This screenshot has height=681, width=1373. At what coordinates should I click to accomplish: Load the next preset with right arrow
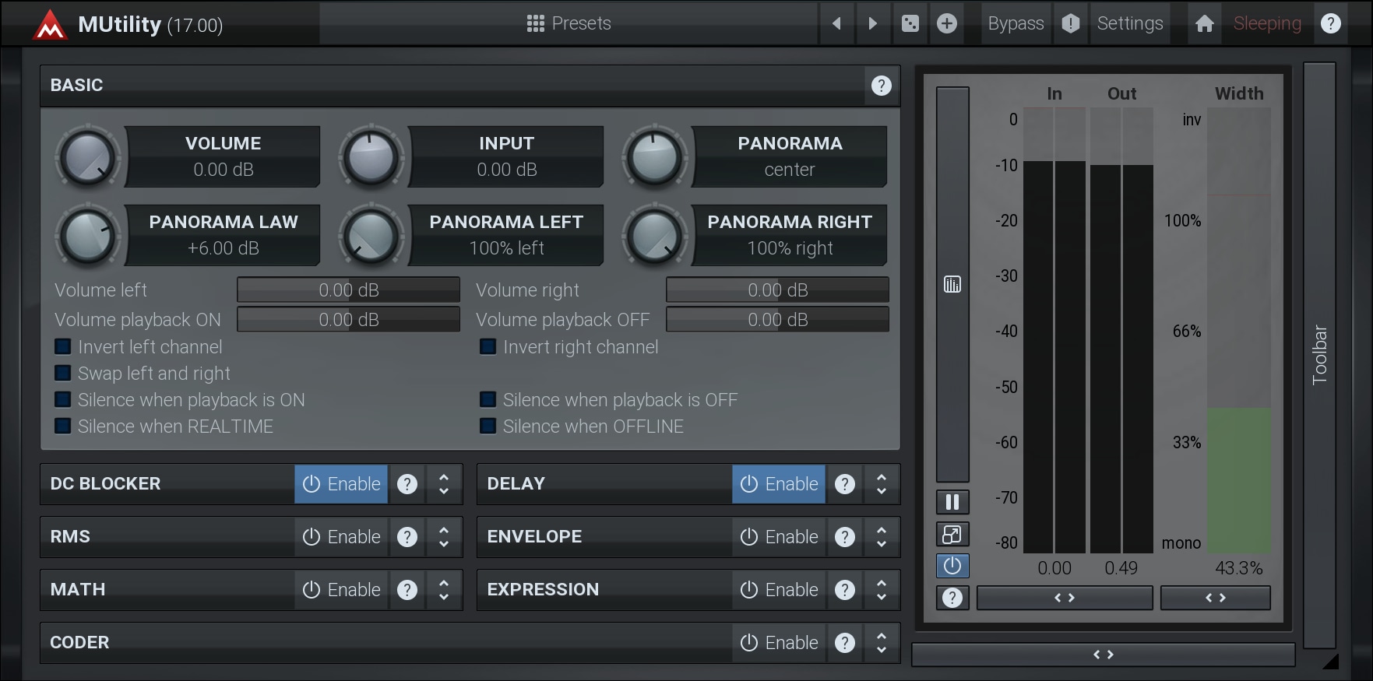point(872,23)
